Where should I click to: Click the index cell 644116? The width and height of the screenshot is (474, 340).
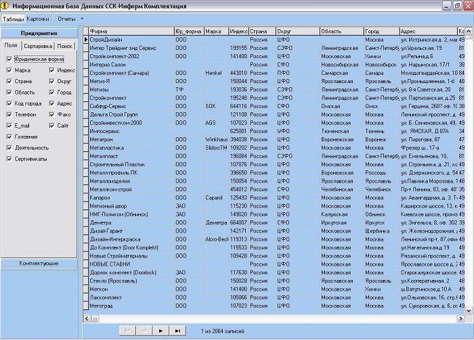[x=238, y=106]
